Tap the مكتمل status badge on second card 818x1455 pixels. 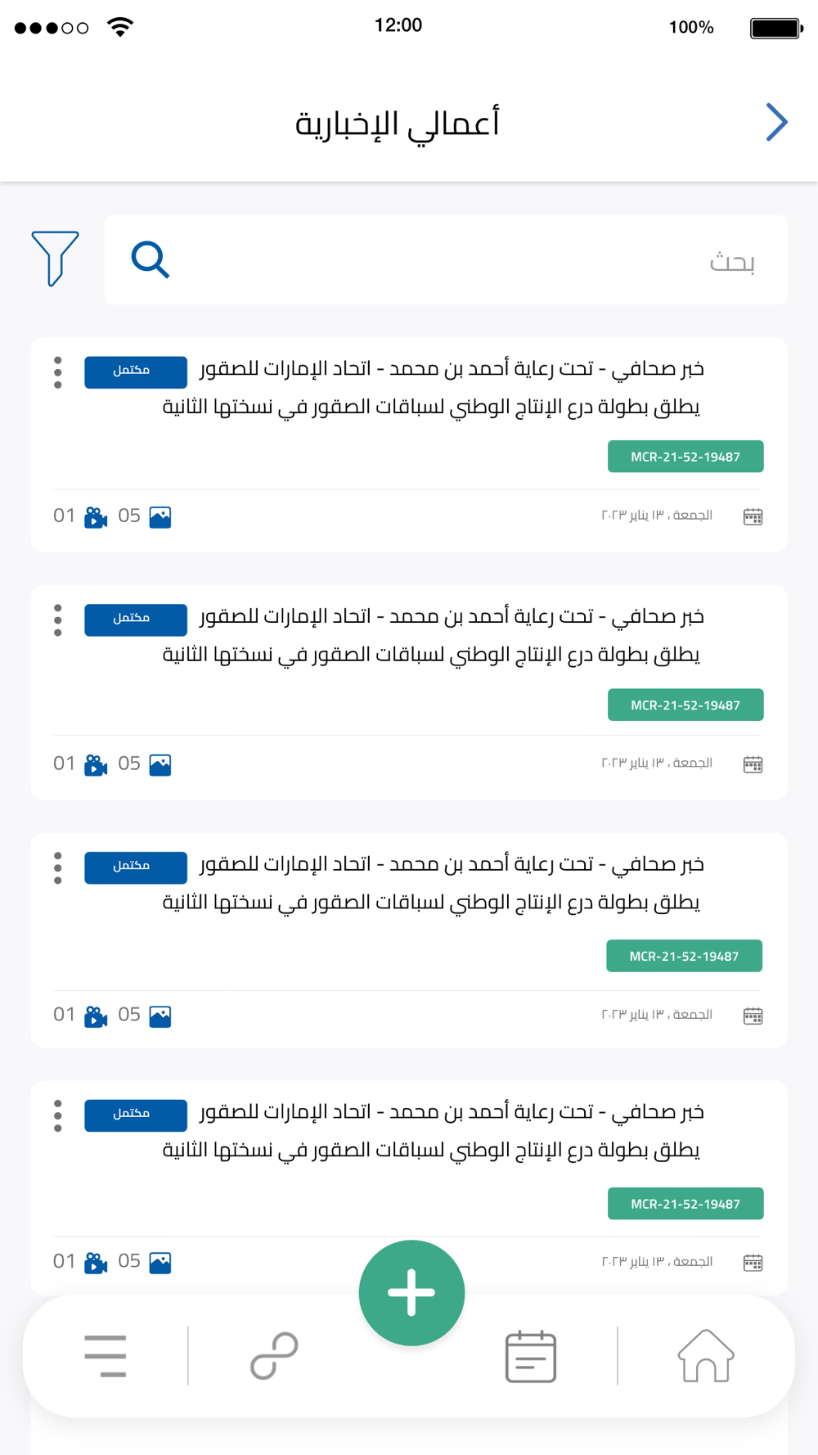[x=136, y=619]
